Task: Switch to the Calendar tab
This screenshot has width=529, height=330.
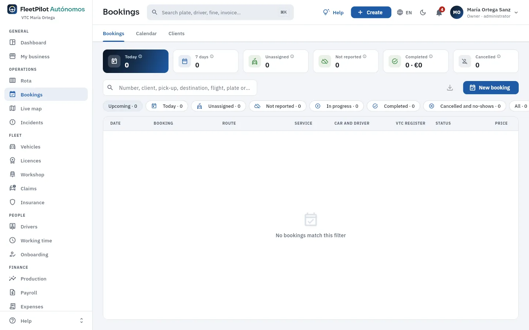Action: point(146,33)
